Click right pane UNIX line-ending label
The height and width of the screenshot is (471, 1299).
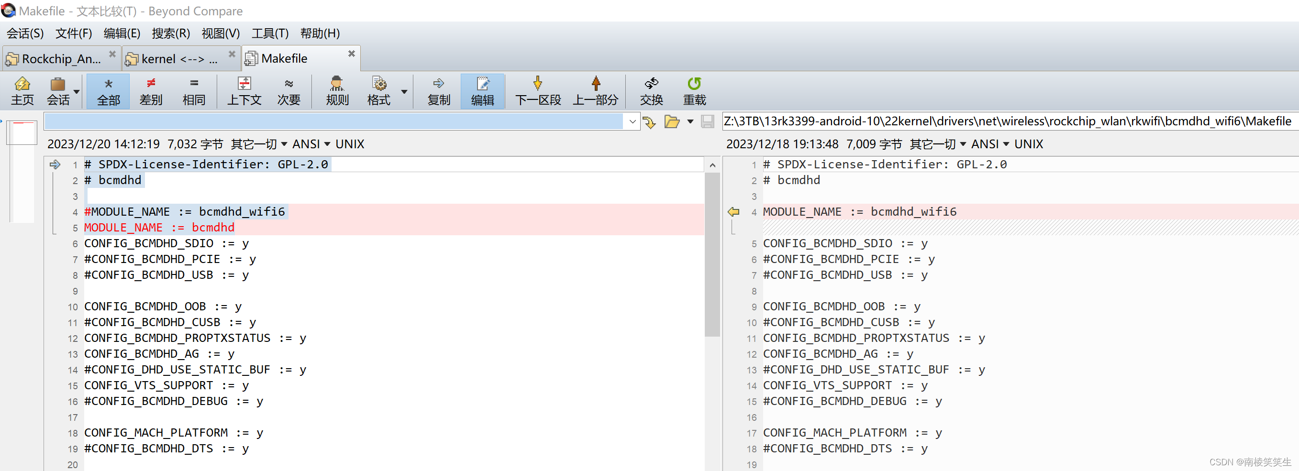tap(1028, 144)
